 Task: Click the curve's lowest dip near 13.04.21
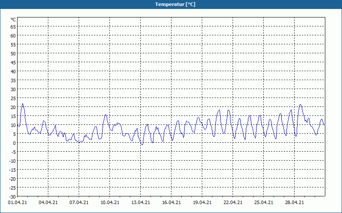coord(142,145)
